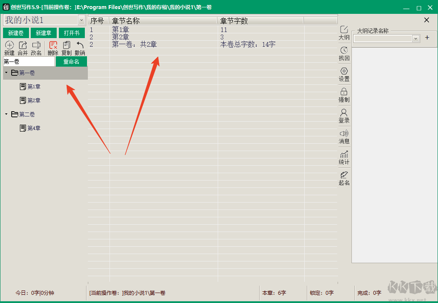
Task: Collapse the 第二卷 volume node
Action: 6,115
